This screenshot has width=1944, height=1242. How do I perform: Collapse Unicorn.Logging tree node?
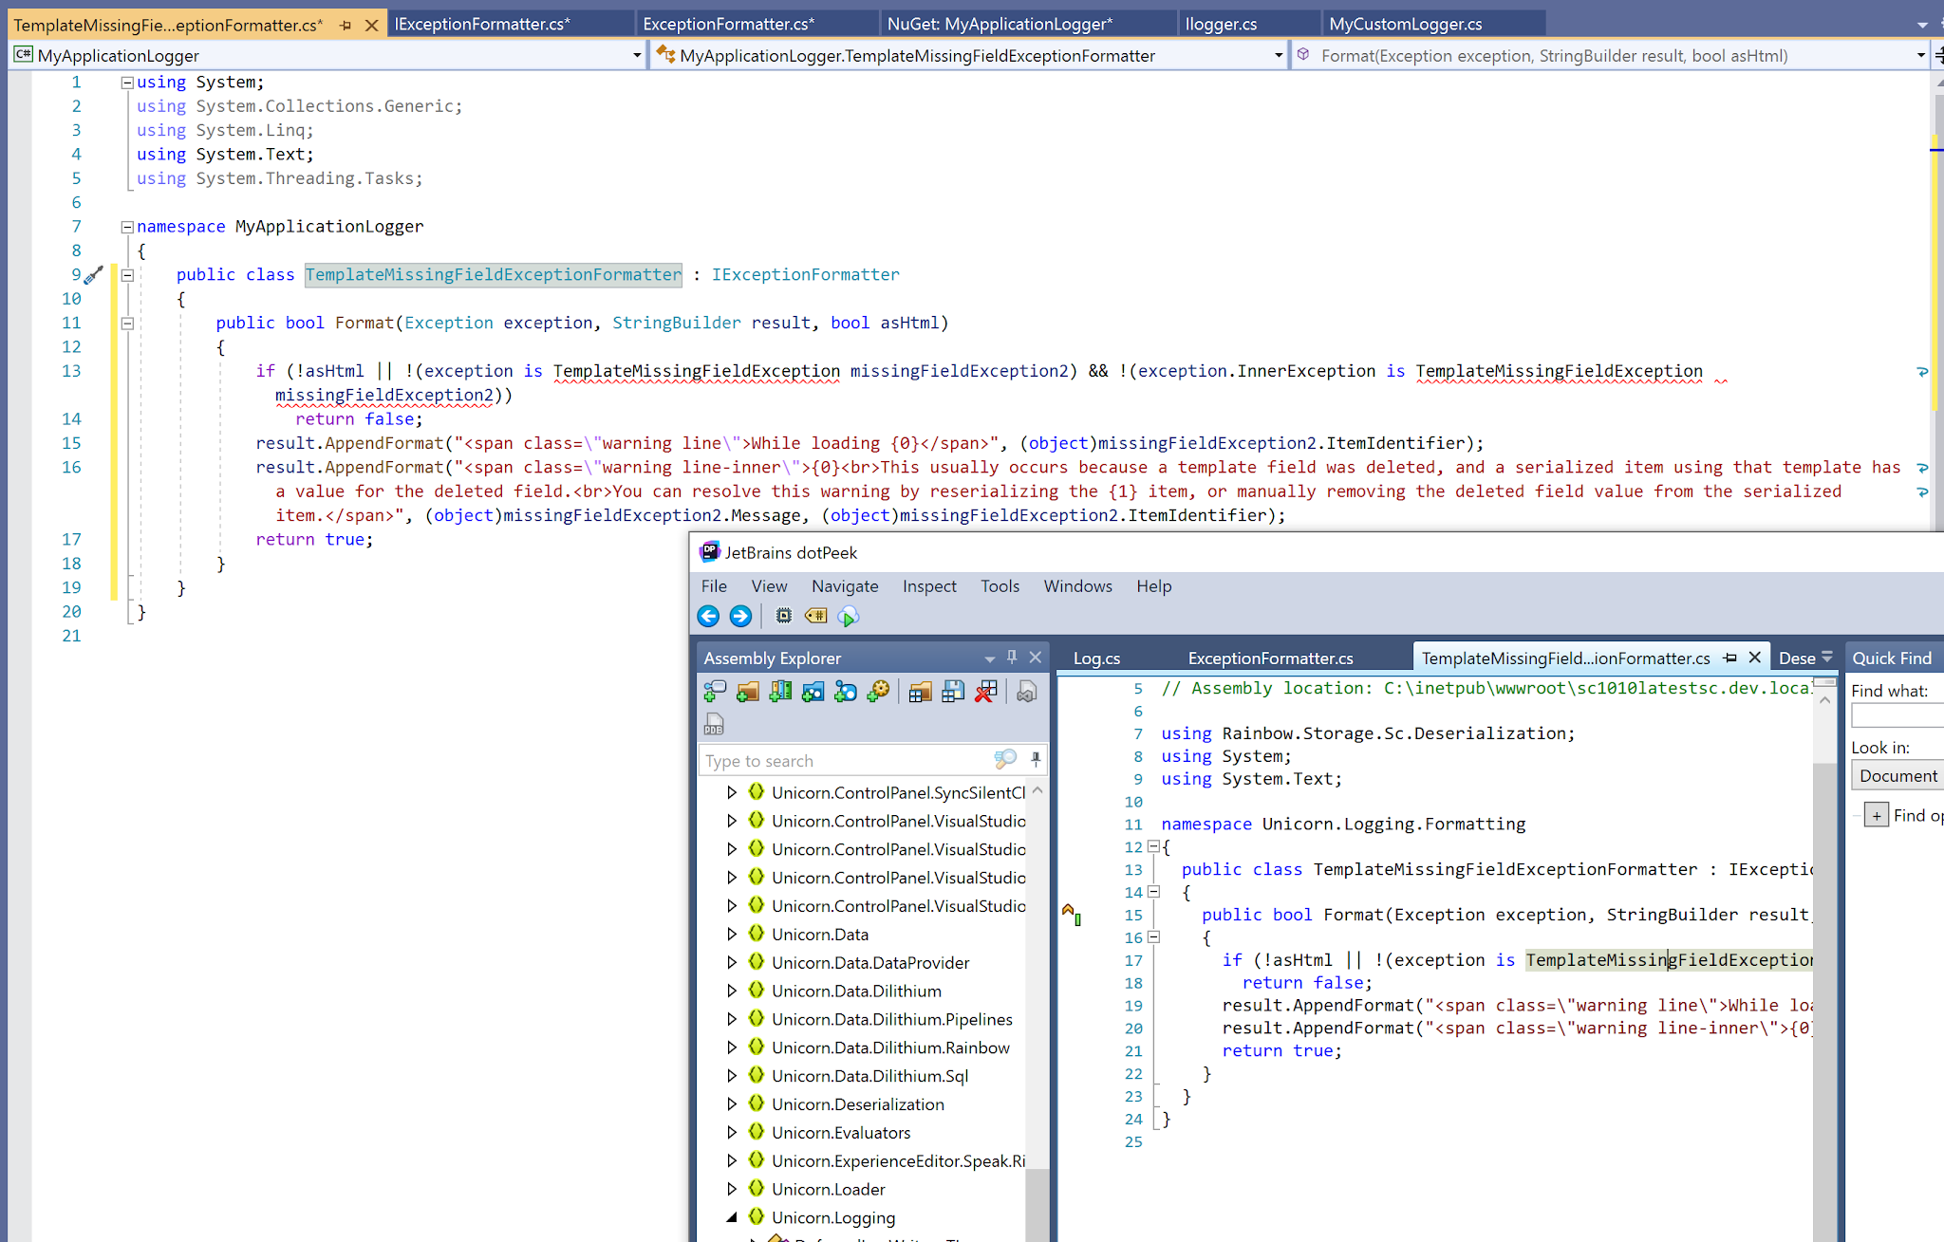(731, 1217)
